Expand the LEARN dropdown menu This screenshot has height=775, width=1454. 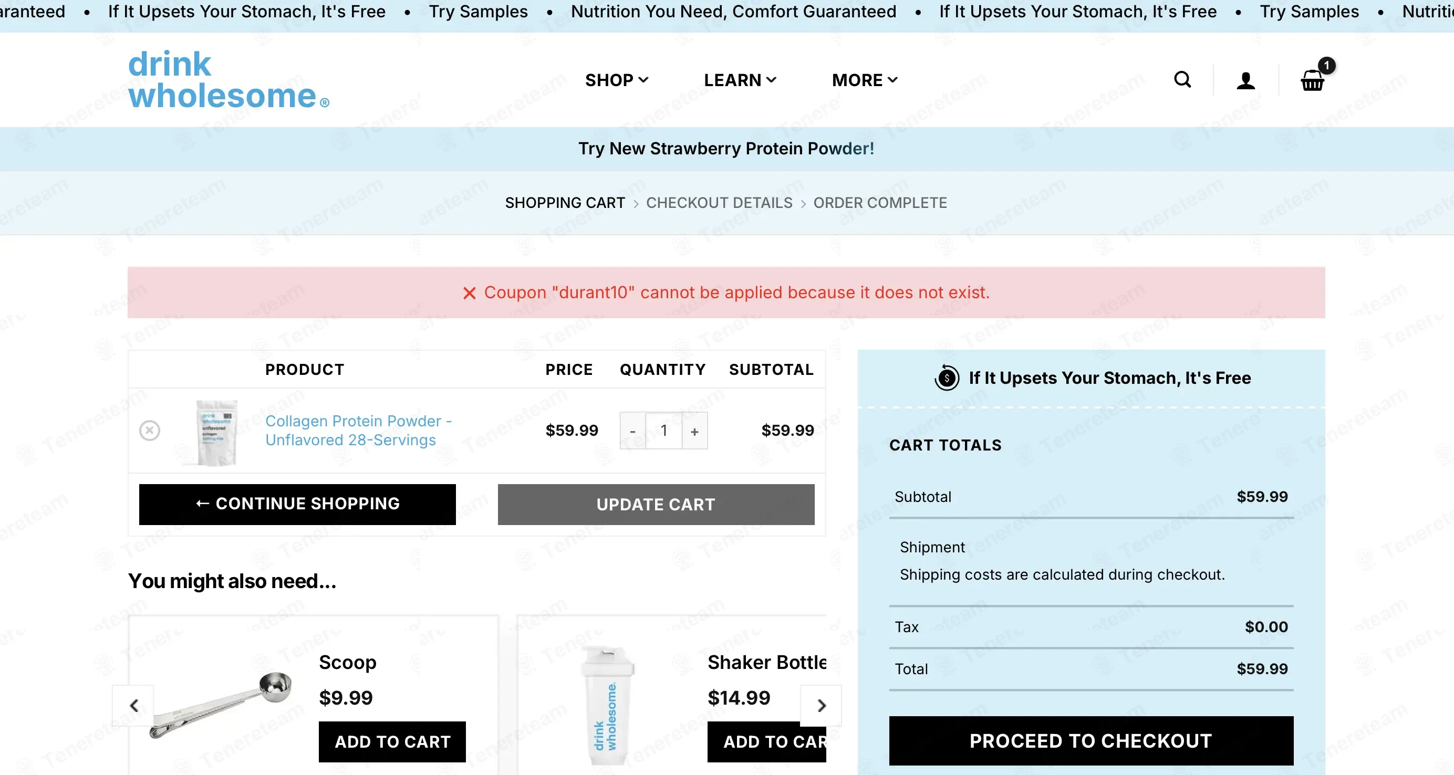(x=740, y=80)
